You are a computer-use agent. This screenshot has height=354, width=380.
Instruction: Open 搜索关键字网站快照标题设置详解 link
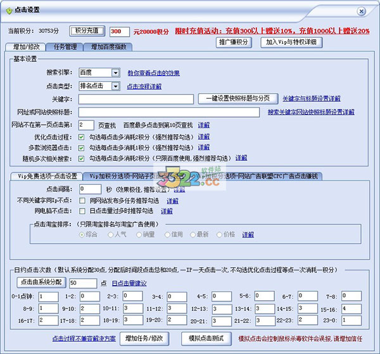click(x=311, y=111)
